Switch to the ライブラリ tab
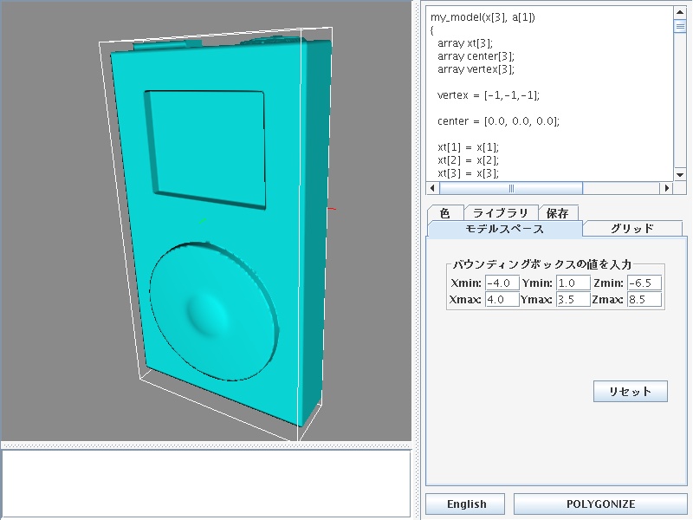 [x=501, y=213]
